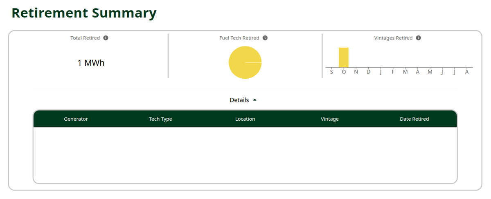491x199 pixels.
Task: Click the 'Total Retired' label
Action: tap(85, 38)
